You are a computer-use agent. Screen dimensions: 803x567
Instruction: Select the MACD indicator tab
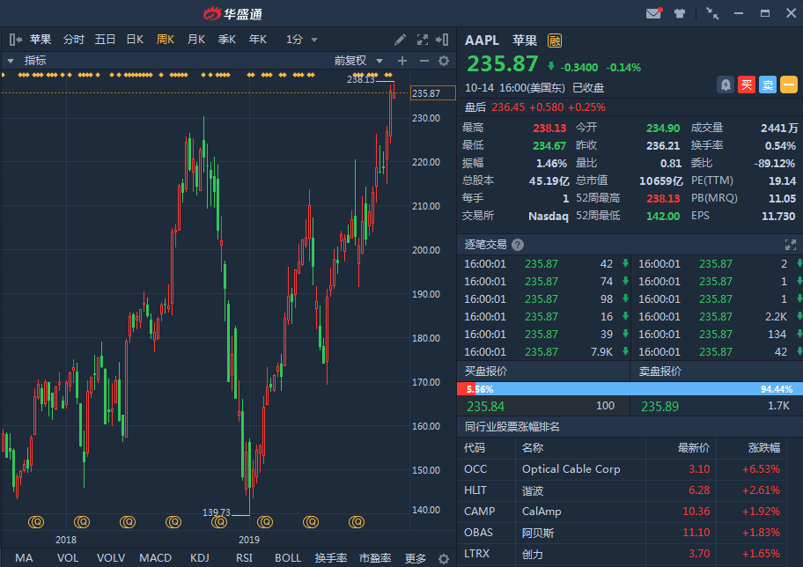[x=155, y=558]
